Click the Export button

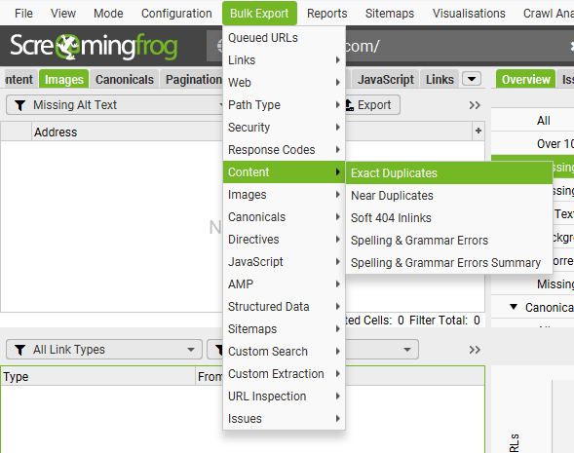(x=372, y=105)
